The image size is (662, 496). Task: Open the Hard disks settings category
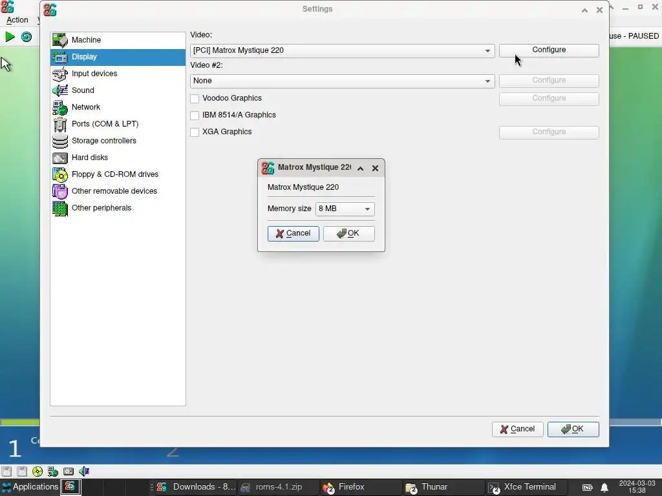(118, 158)
